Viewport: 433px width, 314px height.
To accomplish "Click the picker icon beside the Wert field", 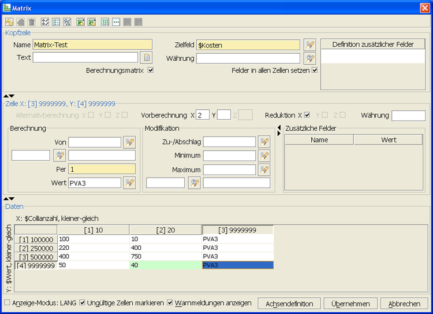I will coord(129,183).
